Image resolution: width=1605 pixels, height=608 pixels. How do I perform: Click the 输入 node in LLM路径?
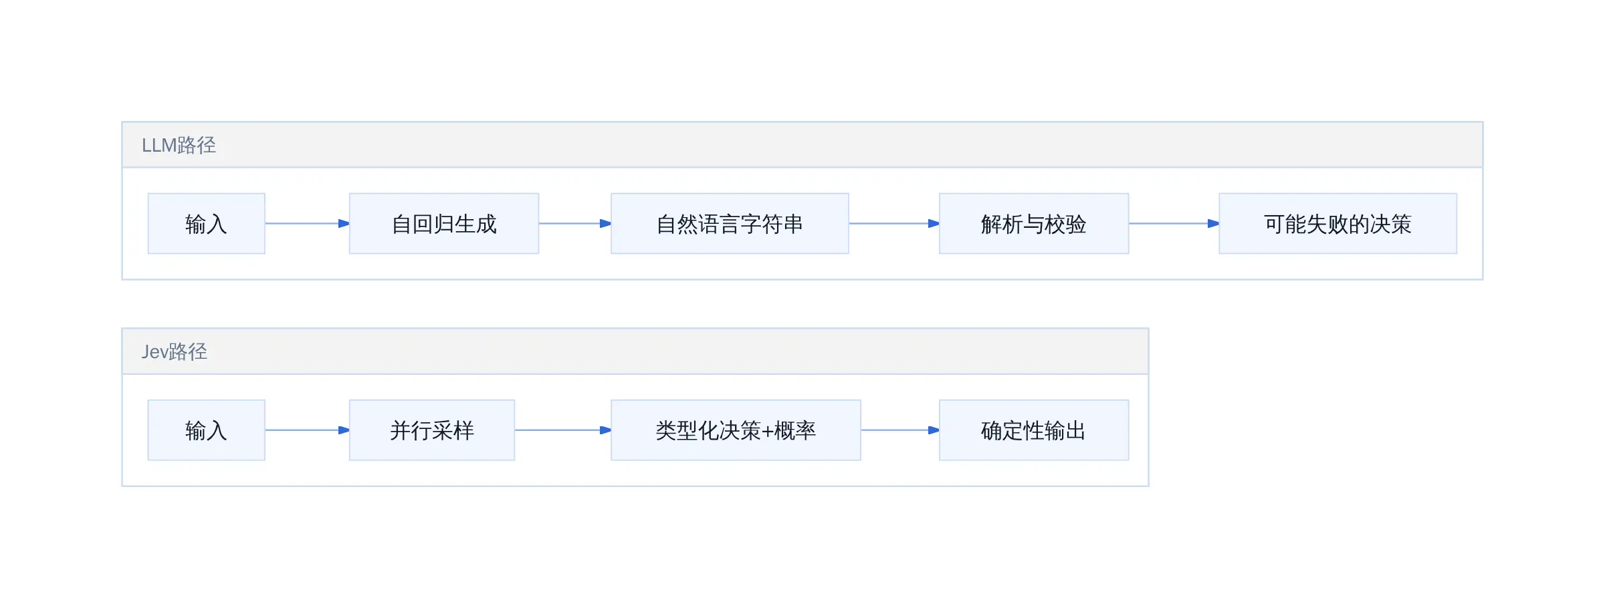(x=207, y=224)
